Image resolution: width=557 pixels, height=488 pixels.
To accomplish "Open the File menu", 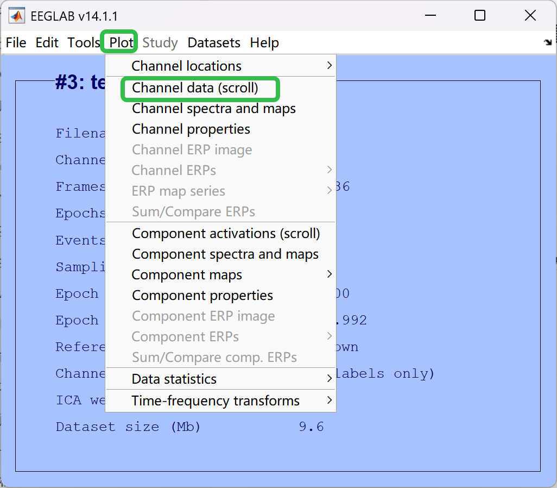I will (x=16, y=43).
